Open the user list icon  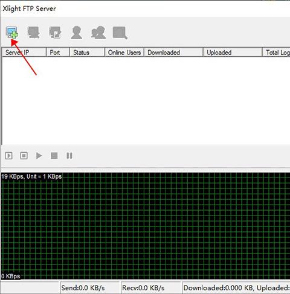tap(77, 33)
